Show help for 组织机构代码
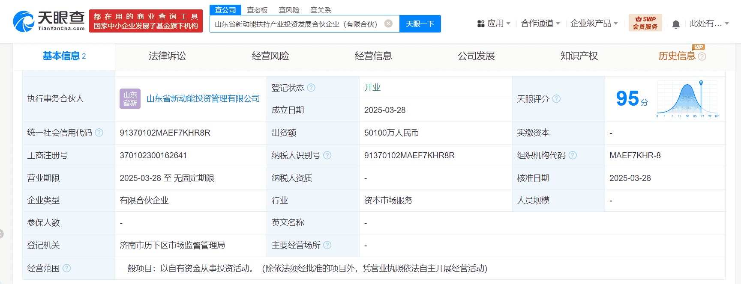Image resolution: width=741 pixels, height=284 pixels. coord(573,155)
